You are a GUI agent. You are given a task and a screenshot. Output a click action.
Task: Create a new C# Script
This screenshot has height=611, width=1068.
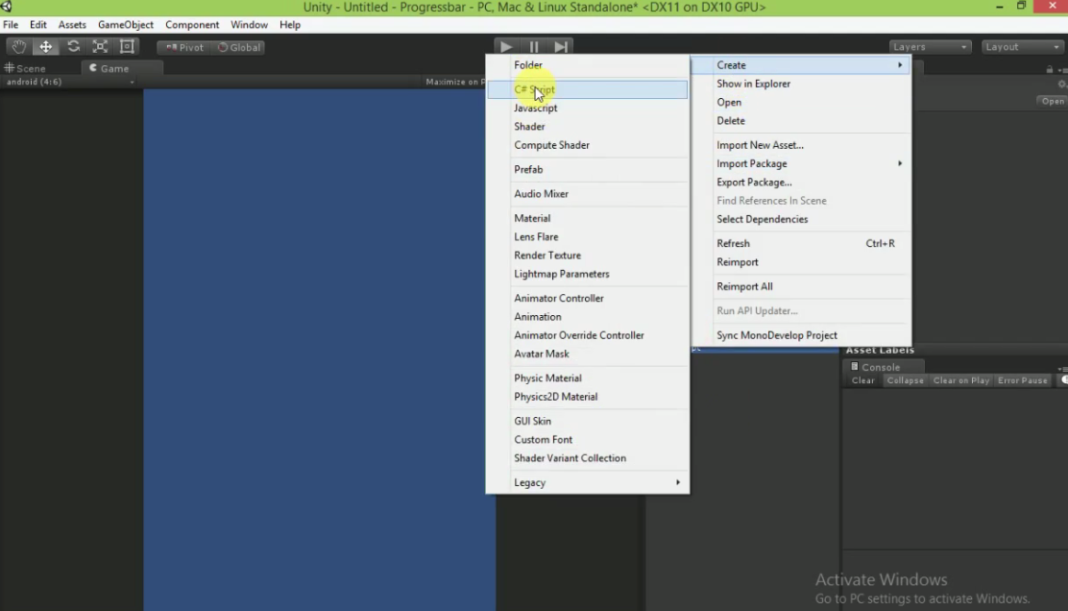point(534,89)
